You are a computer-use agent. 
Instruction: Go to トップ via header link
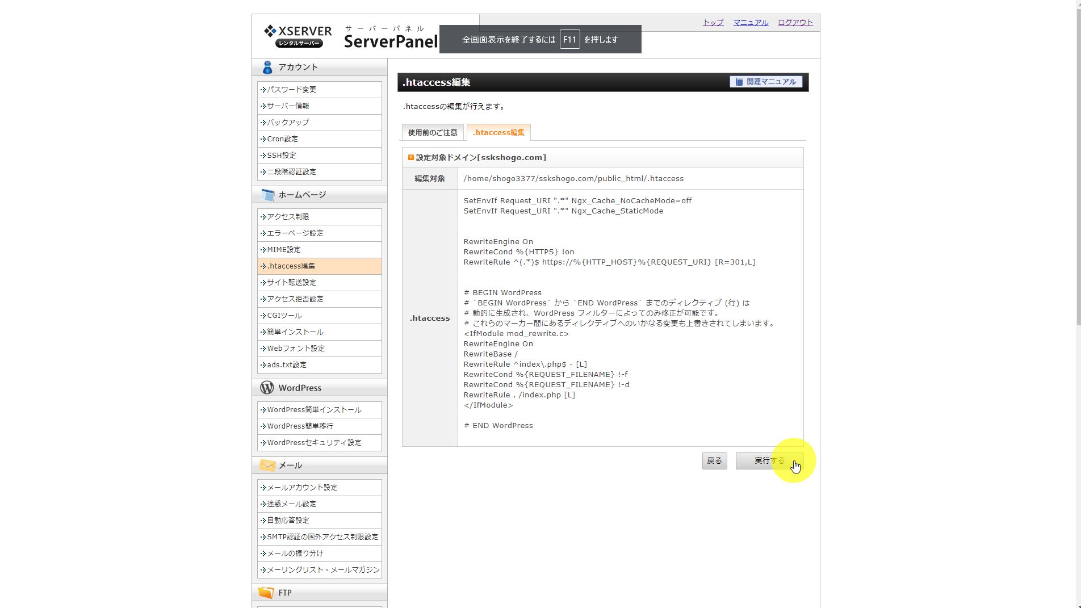coord(713,23)
